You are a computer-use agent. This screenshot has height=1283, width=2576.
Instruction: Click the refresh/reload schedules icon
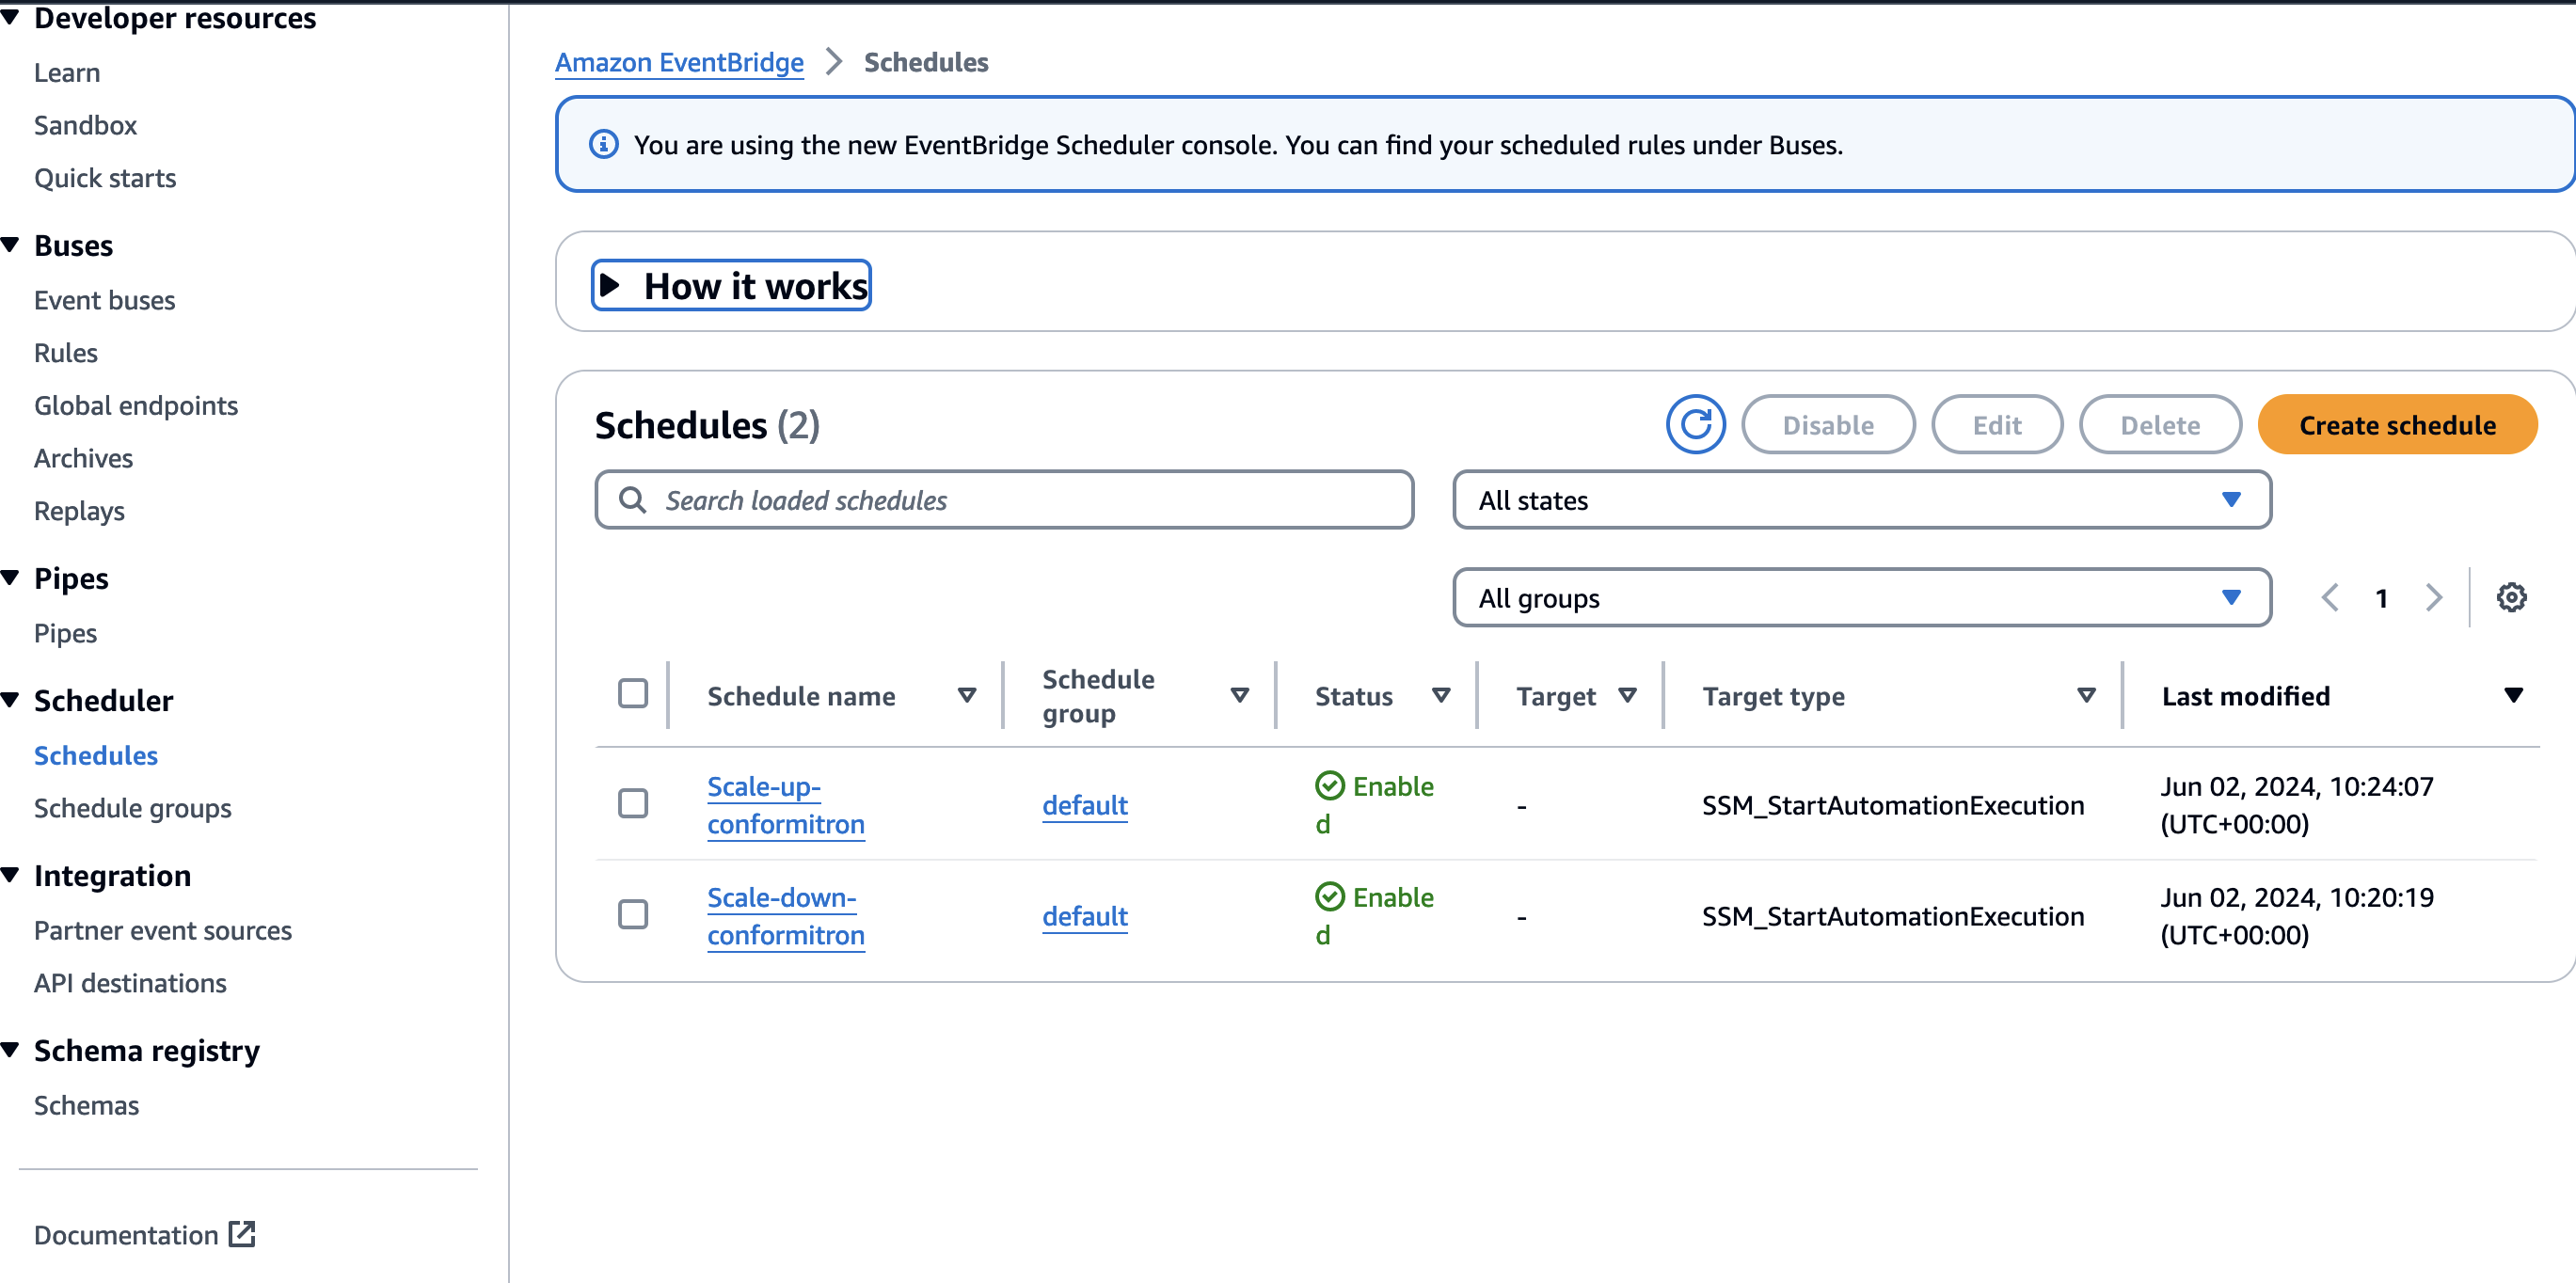click(x=1697, y=425)
